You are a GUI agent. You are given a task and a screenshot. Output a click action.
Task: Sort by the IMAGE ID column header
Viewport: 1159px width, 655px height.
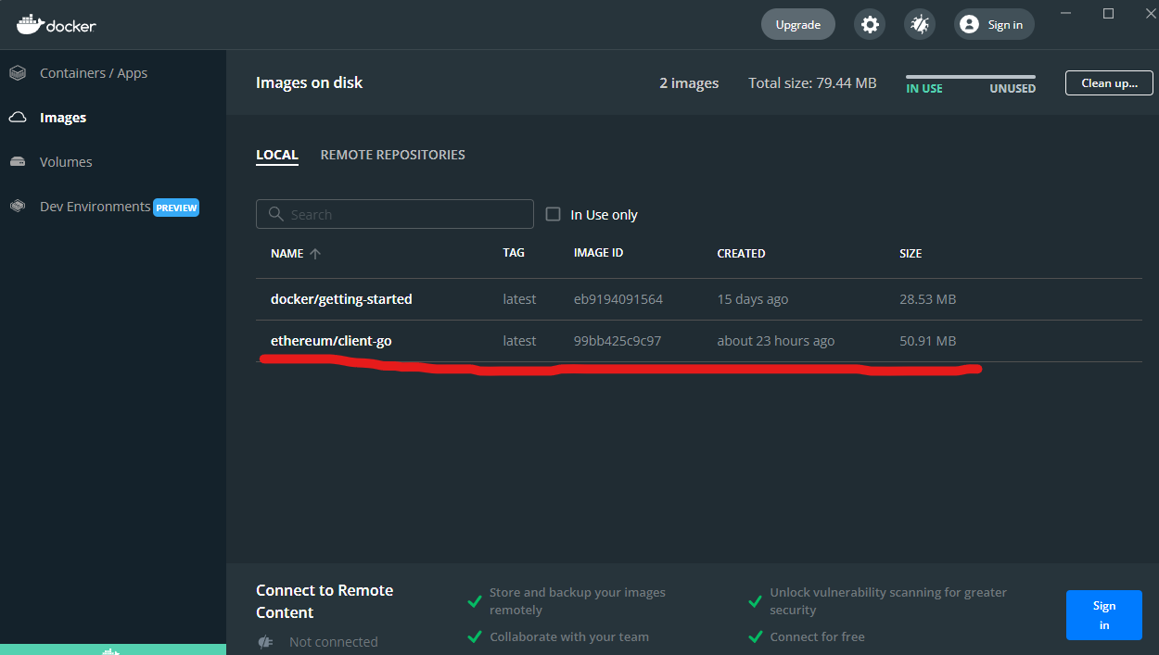click(x=599, y=253)
